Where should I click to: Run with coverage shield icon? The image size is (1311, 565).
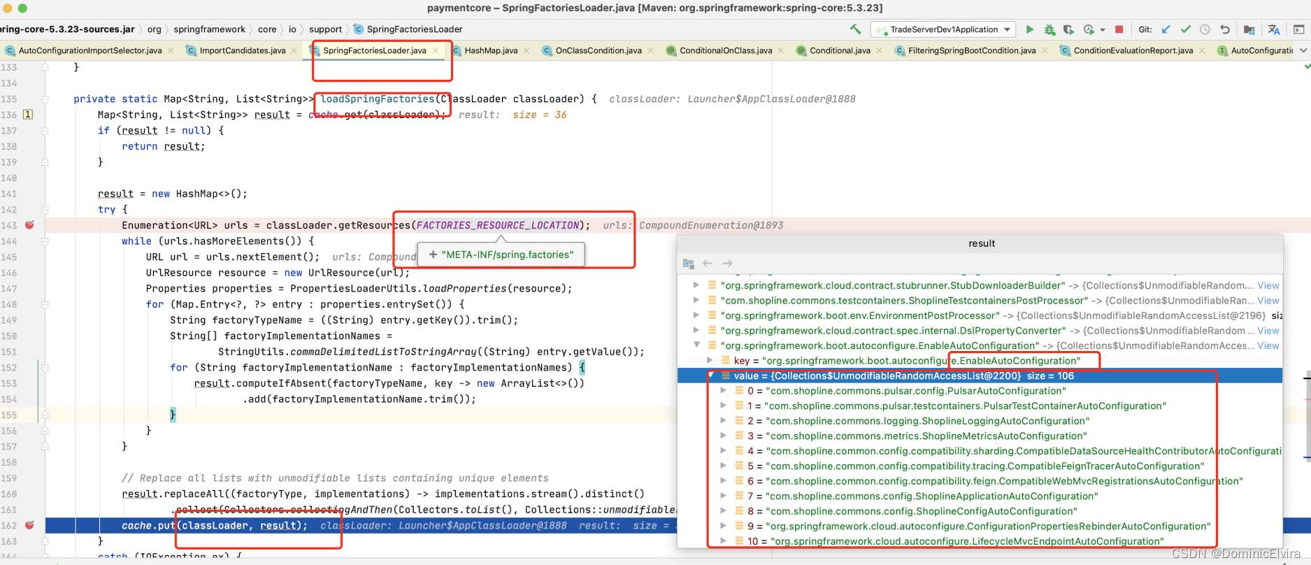1068,29
